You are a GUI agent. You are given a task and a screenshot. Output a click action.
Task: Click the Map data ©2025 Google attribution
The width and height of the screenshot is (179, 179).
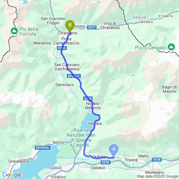tap(158, 176)
